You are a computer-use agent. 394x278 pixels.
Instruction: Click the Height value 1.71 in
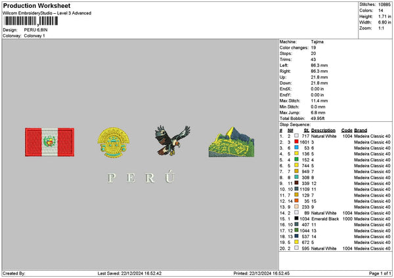click(384, 16)
